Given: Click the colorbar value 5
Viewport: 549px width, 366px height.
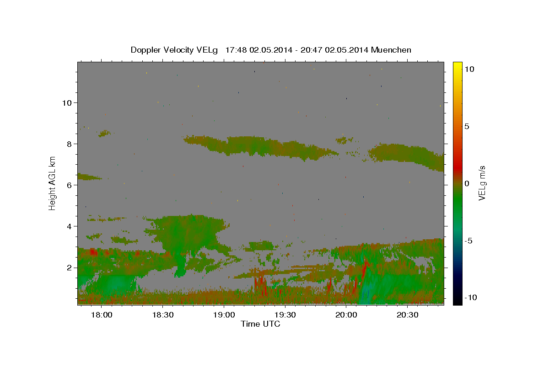Looking at the screenshot, I should pyautogui.click(x=467, y=126).
